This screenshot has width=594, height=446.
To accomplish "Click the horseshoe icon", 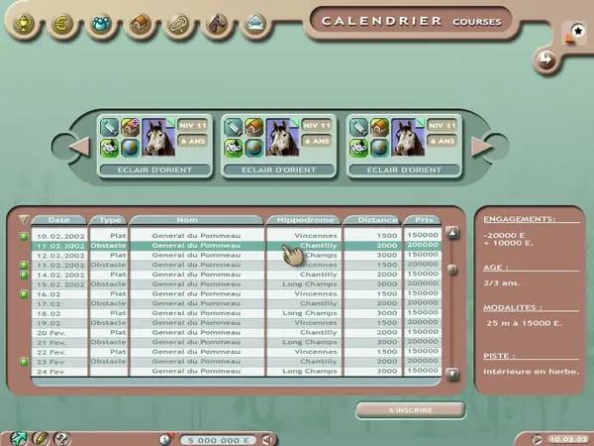I will (x=177, y=22).
